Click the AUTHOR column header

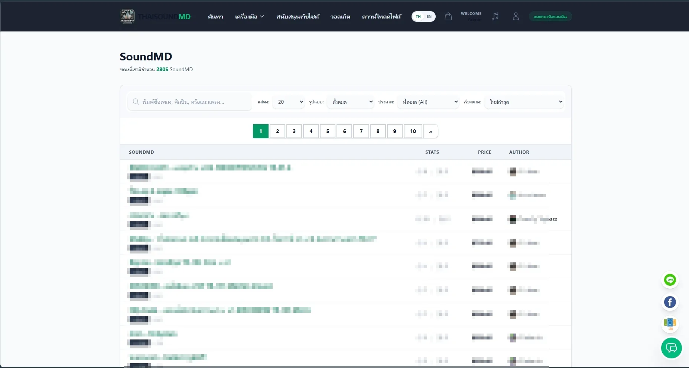coord(519,152)
